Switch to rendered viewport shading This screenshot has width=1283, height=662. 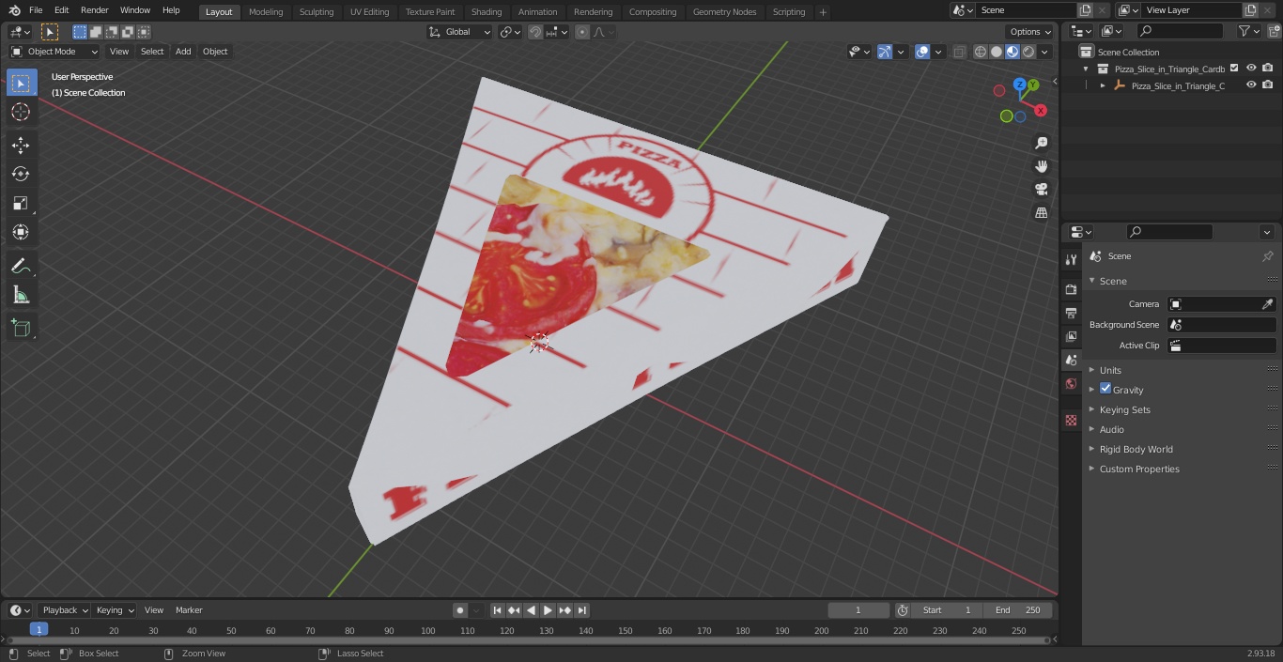[x=1028, y=52]
